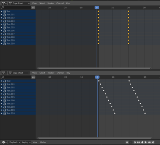The width and height of the screenshot is (160, 145).
Task: Select the Text.010 channel in the bottom editor
Action: (18, 113)
